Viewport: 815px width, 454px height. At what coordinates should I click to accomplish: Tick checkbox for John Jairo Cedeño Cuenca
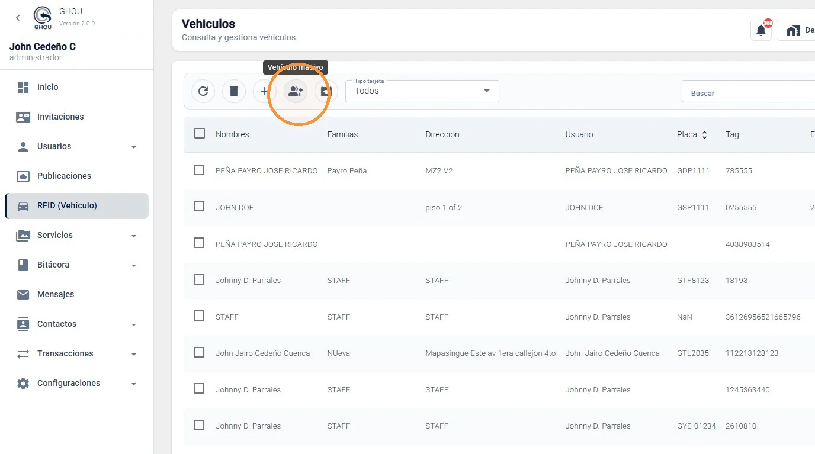coord(199,352)
